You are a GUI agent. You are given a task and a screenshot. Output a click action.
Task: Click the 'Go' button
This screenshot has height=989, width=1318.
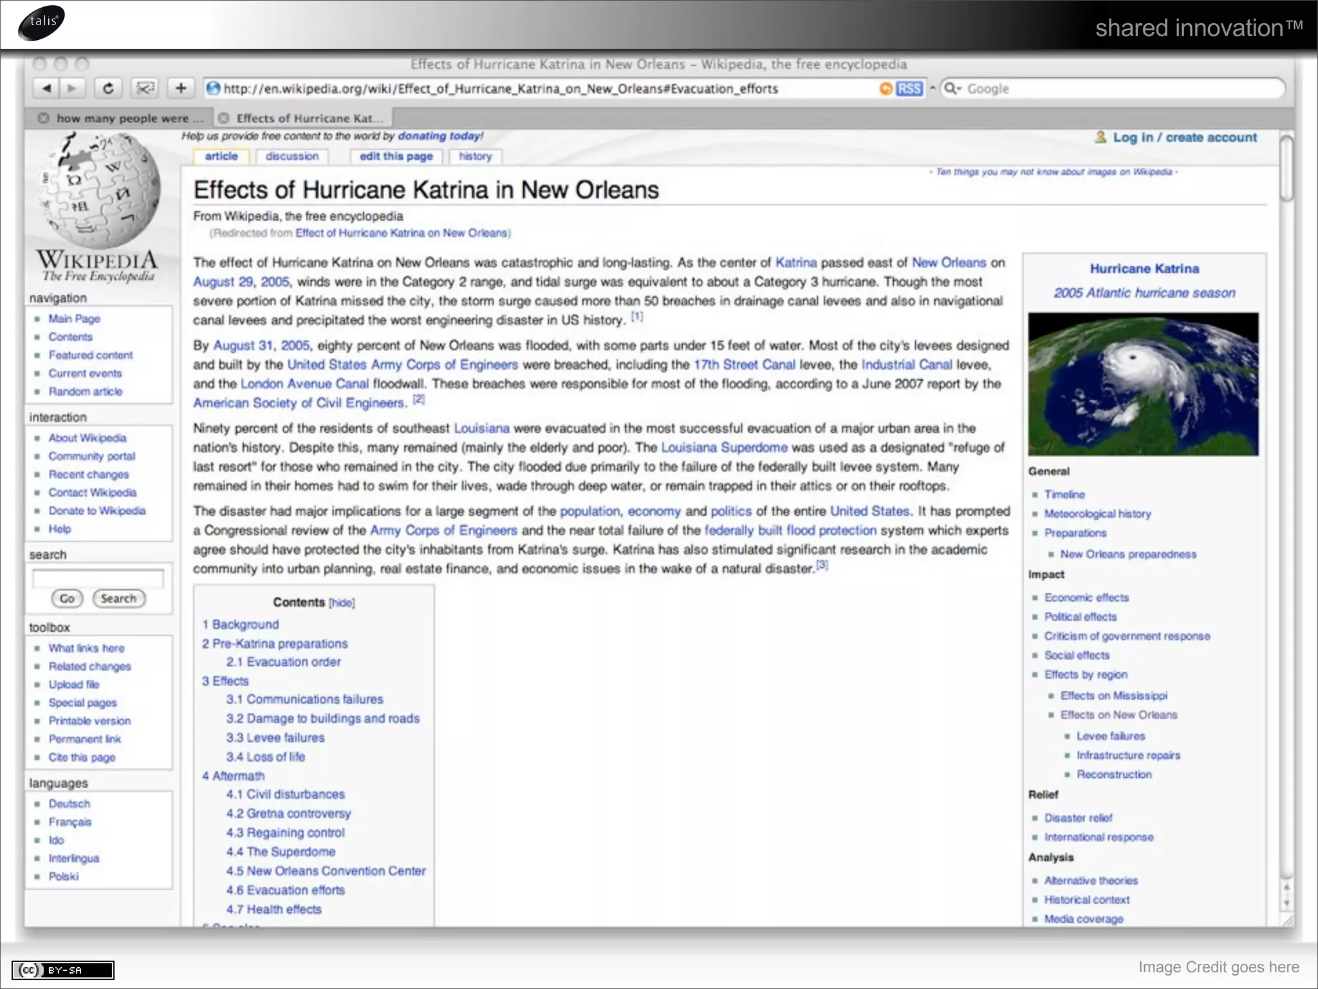67,599
